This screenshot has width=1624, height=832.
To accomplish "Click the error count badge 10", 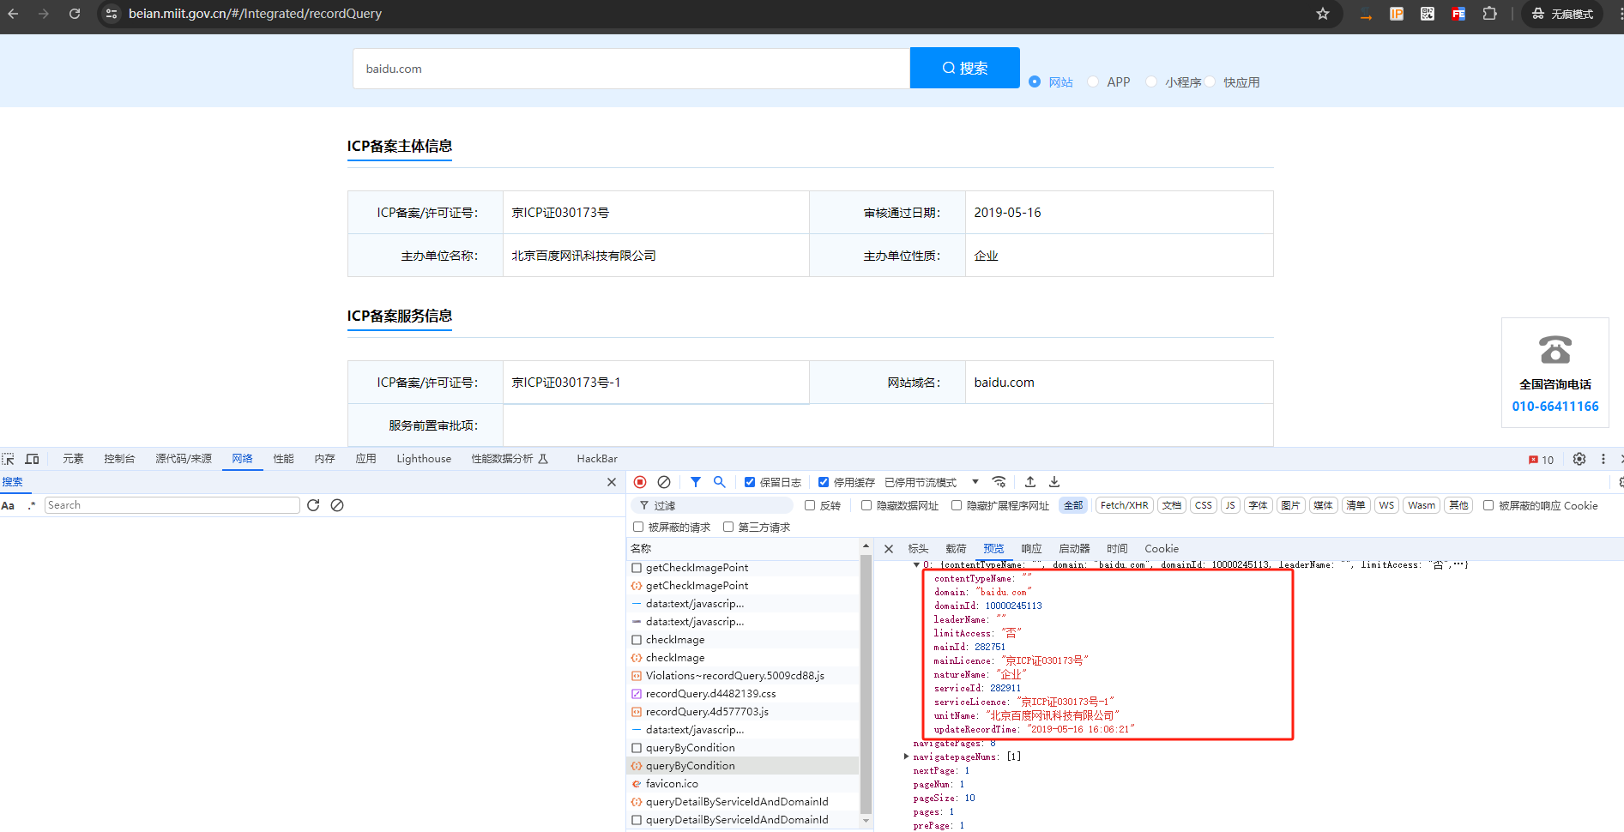I will (x=1542, y=460).
